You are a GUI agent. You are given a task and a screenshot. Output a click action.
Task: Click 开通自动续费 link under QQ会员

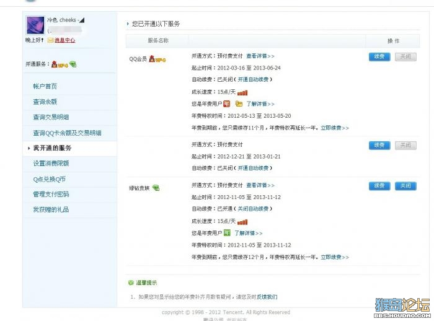(253, 80)
